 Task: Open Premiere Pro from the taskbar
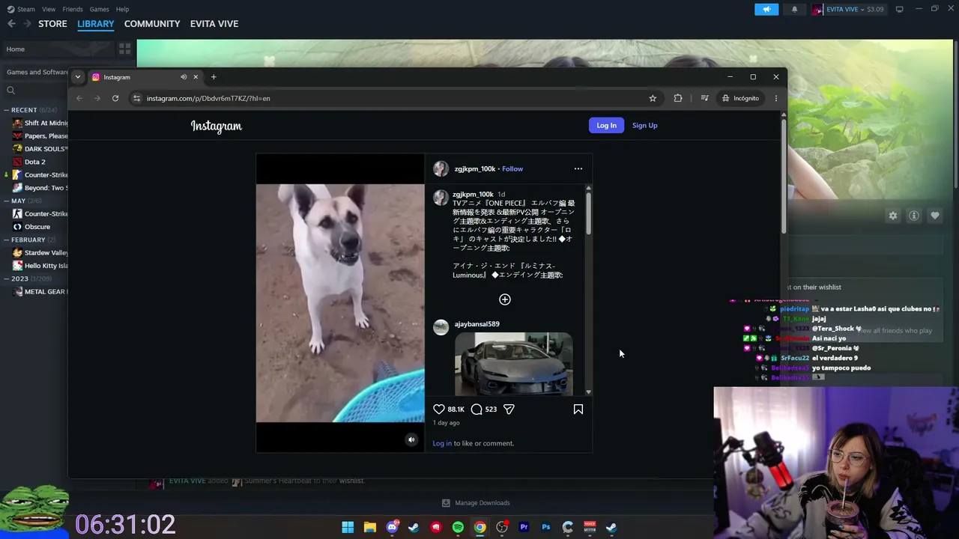524,527
